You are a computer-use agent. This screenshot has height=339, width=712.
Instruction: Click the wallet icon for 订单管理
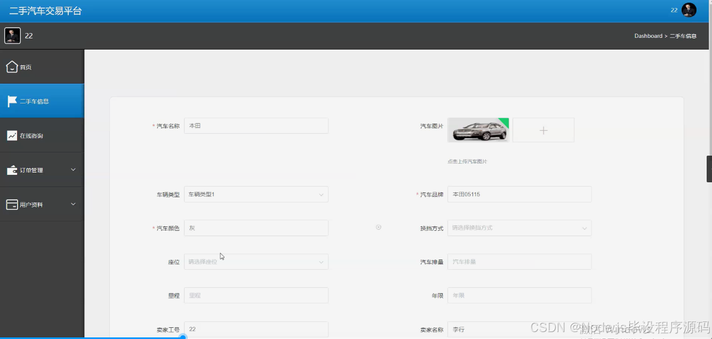pos(12,170)
